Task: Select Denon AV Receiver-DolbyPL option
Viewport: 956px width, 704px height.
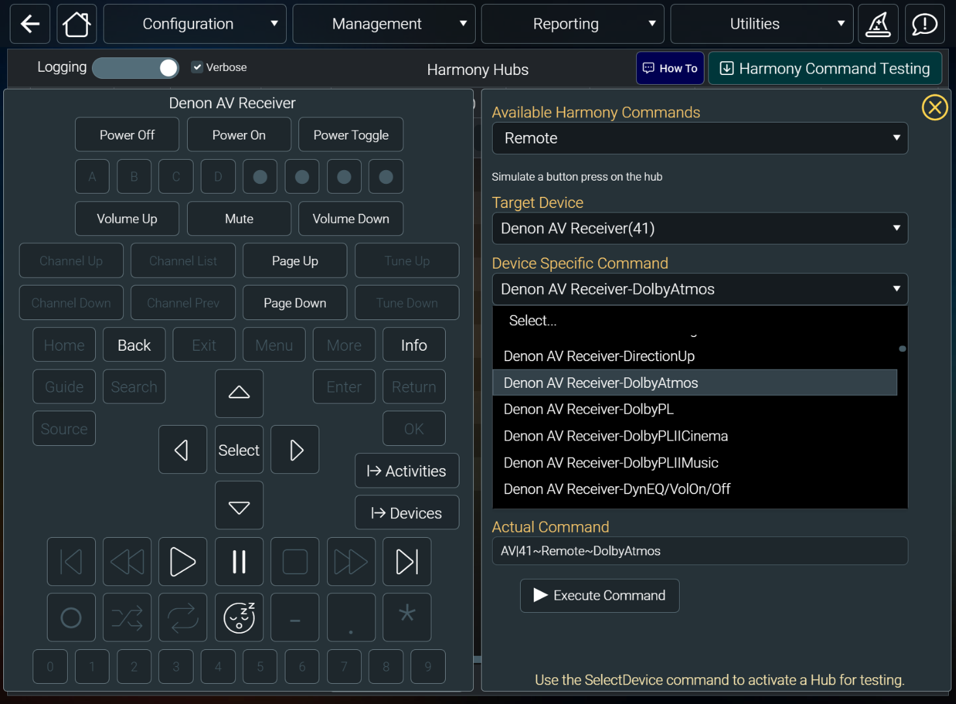Action: [x=695, y=409]
